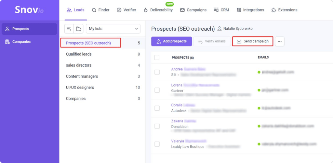Click the green status dot for Gartner email
The height and width of the screenshot is (163, 333).
click(x=259, y=90)
